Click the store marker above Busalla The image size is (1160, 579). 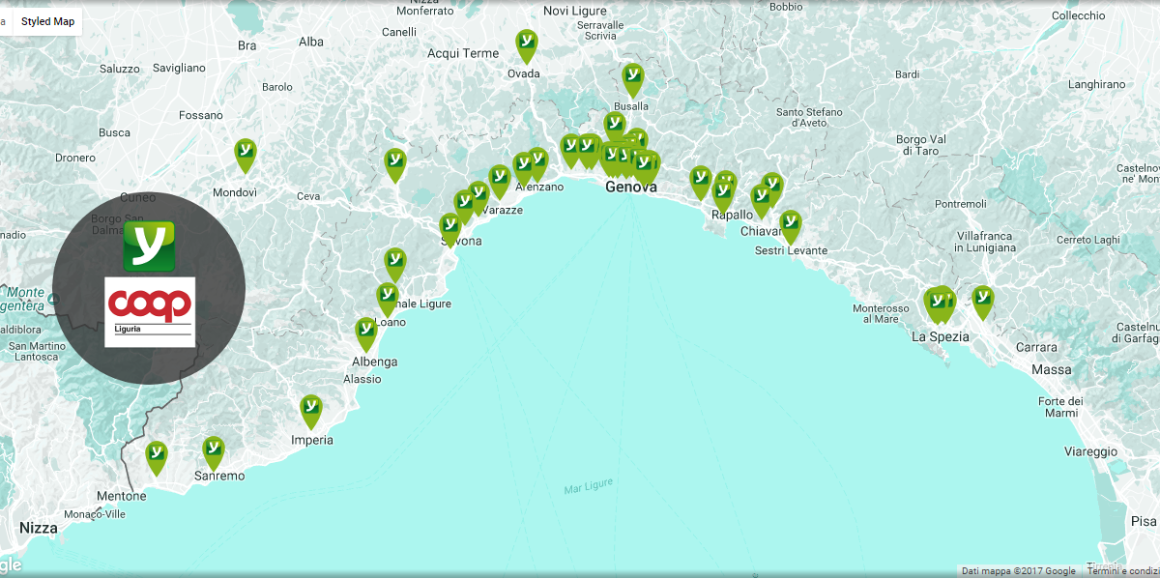pos(632,78)
